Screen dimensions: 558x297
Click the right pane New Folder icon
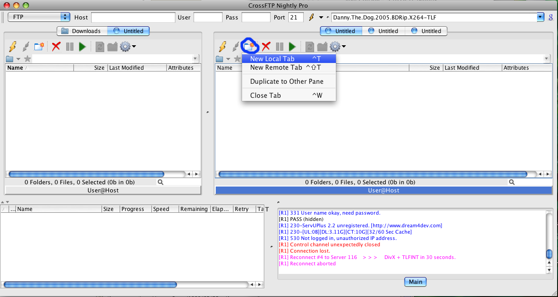coord(322,46)
